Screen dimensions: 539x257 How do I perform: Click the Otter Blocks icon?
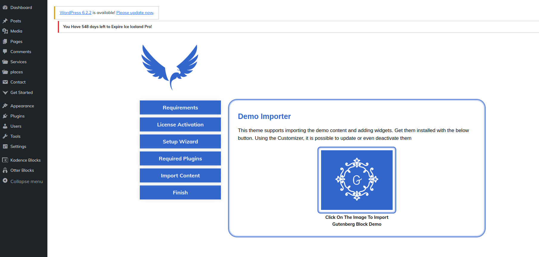(5, 170)
